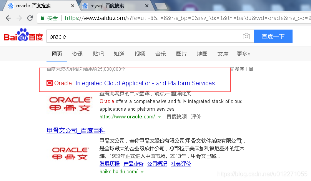
Task: Expand the dropdown arrow after oracle.com URL
Action: click(x=159, y=117)
